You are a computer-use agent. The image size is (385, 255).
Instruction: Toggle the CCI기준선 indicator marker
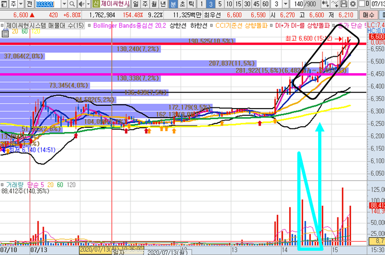click(x=212, y=26)
